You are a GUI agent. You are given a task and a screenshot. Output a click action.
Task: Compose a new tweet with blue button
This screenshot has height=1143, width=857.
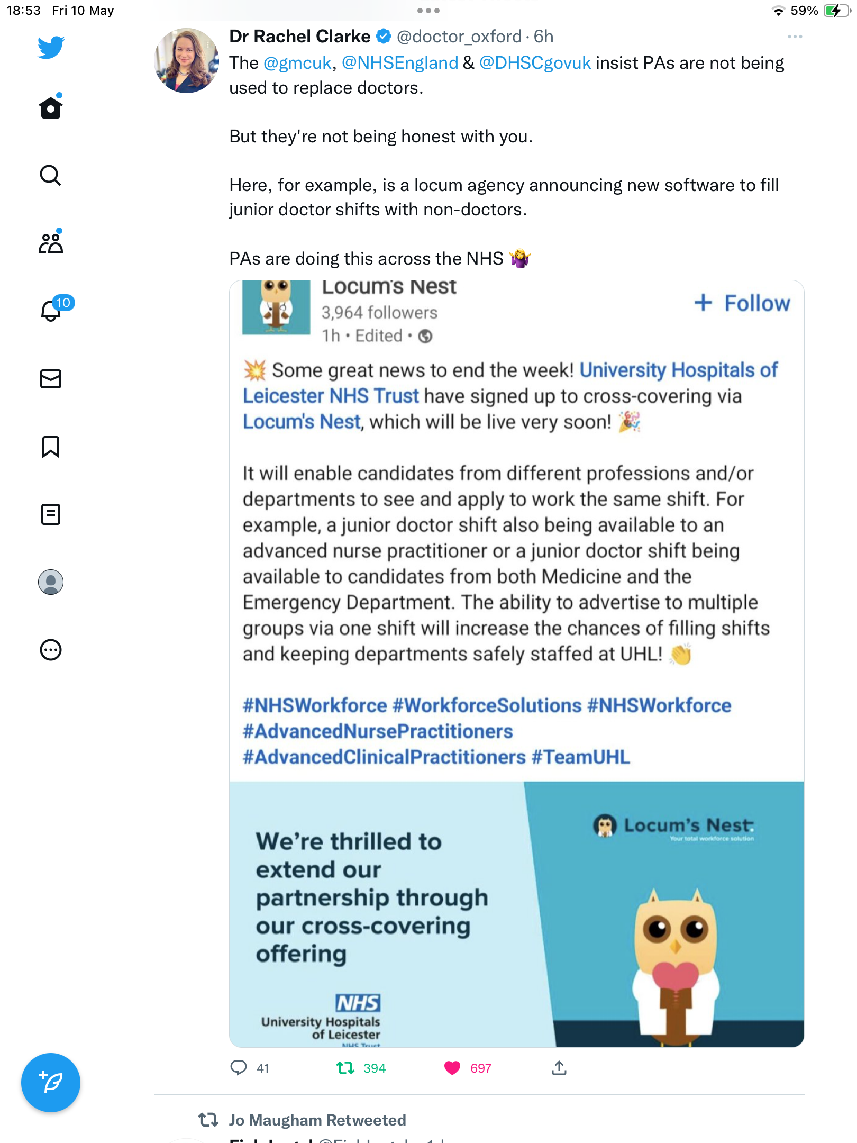pos(51,1083)
